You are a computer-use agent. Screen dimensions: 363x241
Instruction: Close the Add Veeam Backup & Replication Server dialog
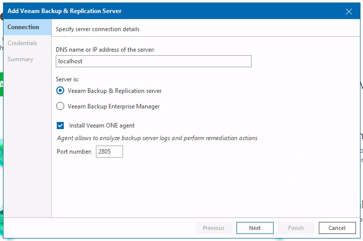[x=348, y=12]
